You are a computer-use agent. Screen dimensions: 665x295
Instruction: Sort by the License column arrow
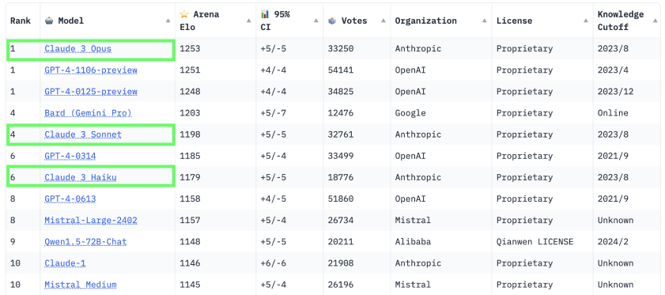[x=586, y=21]
